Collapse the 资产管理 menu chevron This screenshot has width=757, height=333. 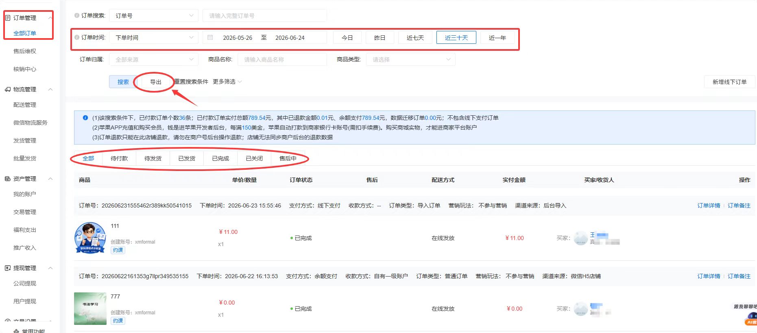(x=50, y=179)
